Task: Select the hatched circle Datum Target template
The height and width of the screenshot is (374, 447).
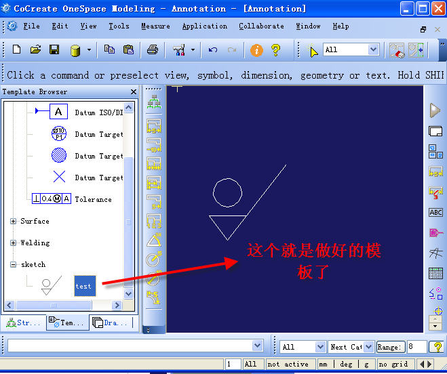Action: 59,155
